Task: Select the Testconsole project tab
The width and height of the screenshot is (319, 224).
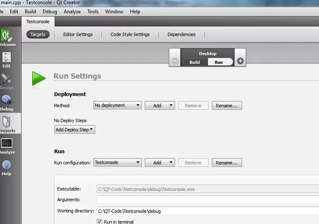Action: tap(38, 22)
